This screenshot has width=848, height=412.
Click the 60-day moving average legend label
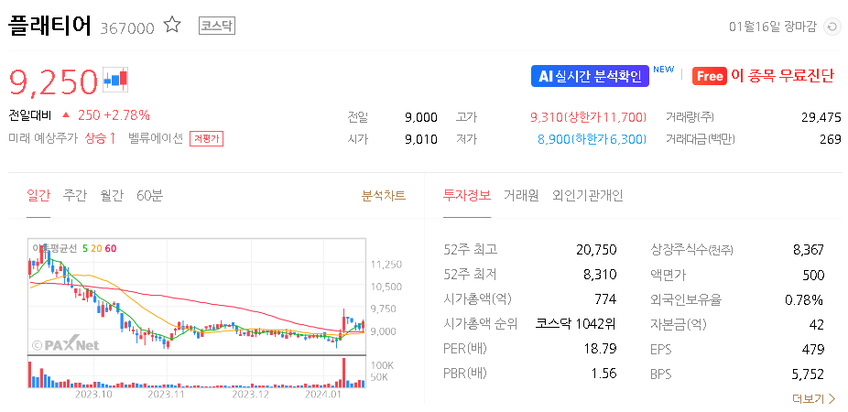[110, 248]
